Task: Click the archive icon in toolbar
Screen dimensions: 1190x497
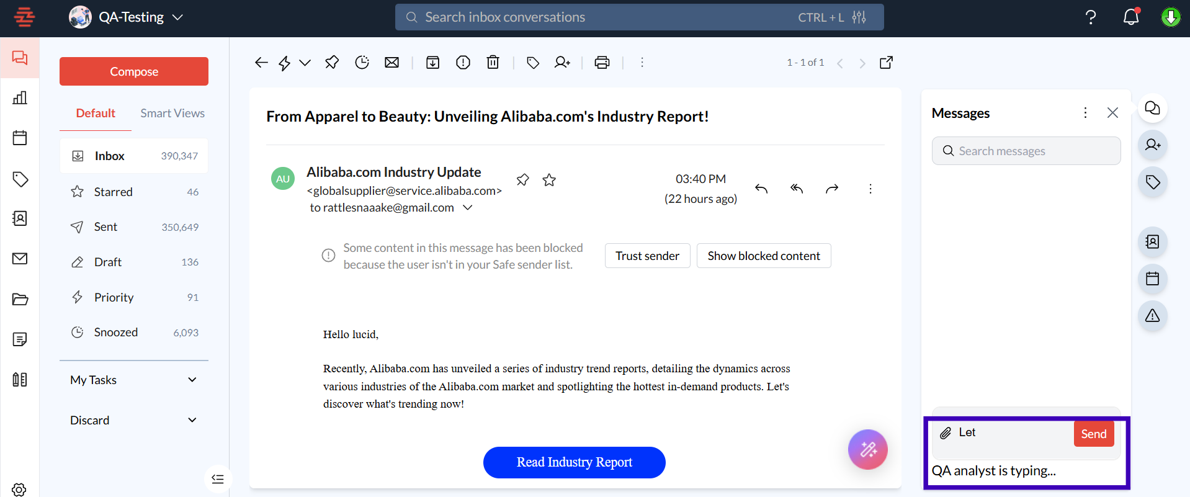Action: 432,63
